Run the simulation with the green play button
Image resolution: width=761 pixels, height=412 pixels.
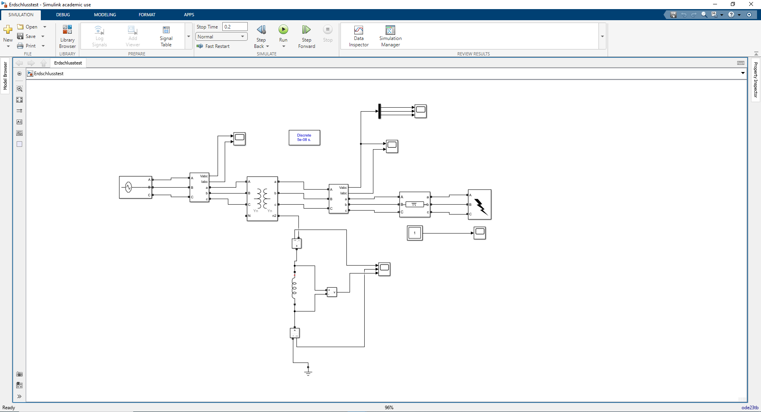[x=283, y=30]
